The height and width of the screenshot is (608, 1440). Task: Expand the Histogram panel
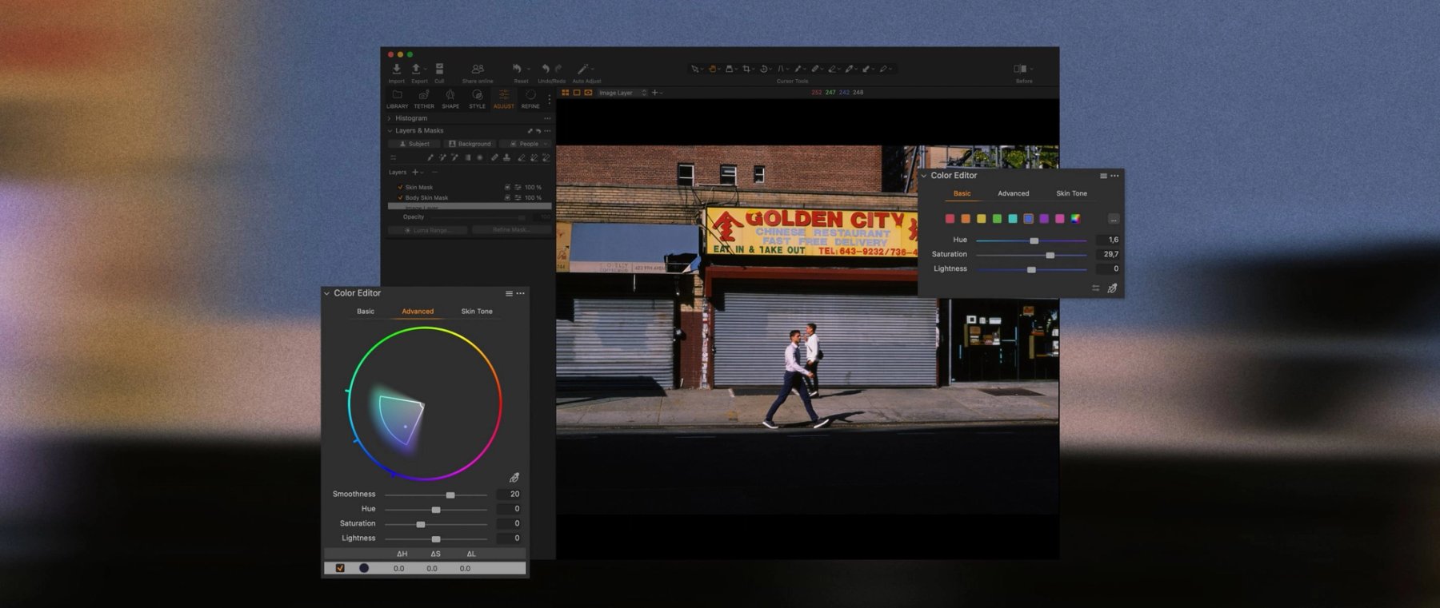(389, 118)
